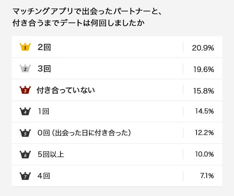Image resolution: width=234 pixels, height=196 pixels.
Task: Click the 20.9% percentage value
Action: pyautogui.click(x=203, y=48)
